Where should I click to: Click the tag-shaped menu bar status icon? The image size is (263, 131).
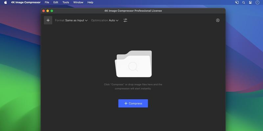(237, 2)
